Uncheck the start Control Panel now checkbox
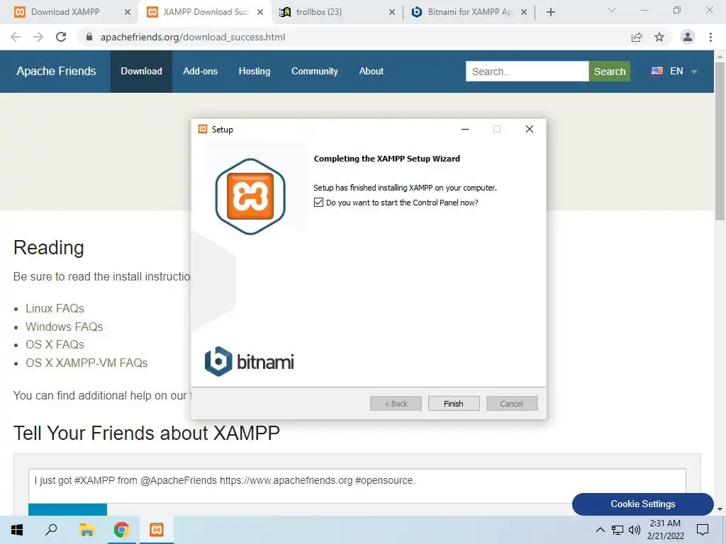726x544 pixels. (318, 202)
